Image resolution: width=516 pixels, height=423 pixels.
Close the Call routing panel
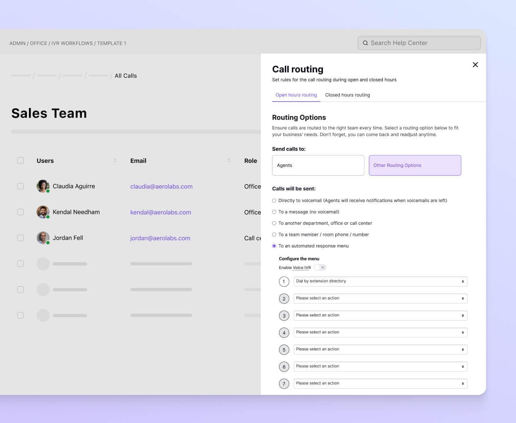[475, 65]
